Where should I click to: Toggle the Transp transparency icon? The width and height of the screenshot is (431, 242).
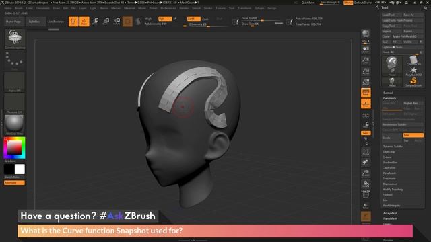coord(366,206)
